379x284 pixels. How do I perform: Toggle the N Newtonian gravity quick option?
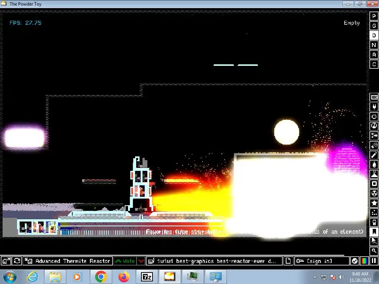[x=374, y=45]
